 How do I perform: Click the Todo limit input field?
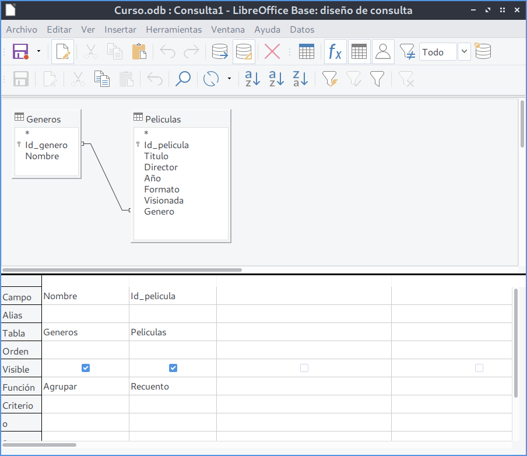pos(438,52)
